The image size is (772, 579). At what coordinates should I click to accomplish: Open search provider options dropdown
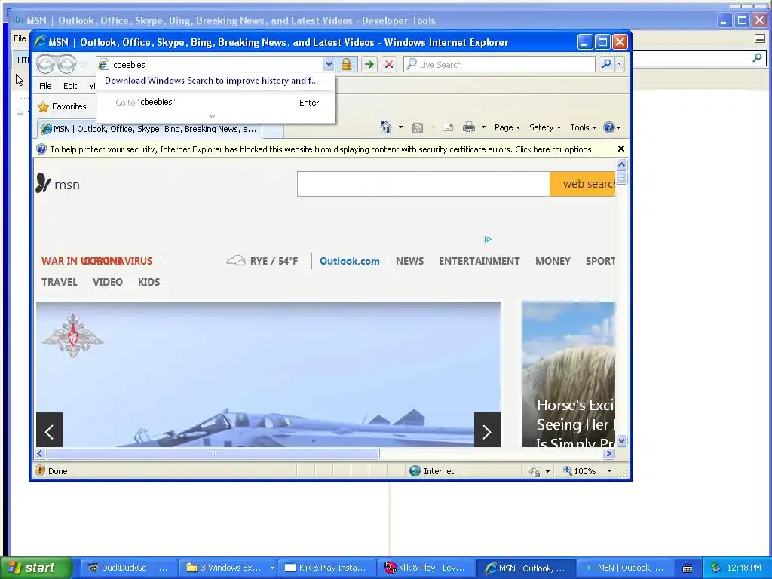620,64
